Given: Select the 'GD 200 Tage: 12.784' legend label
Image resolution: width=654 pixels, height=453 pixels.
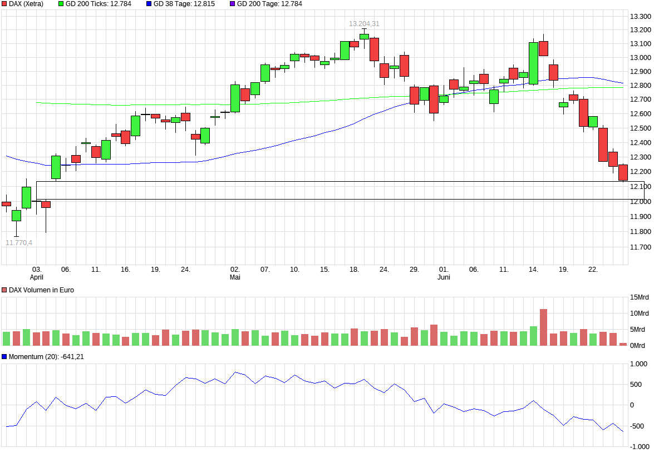Looking at the screenshot, I should (x=269, y=4).
